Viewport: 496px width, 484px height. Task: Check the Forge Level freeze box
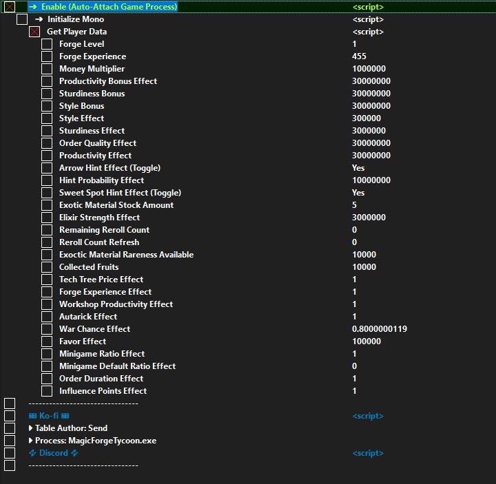(x=47, y=44)
